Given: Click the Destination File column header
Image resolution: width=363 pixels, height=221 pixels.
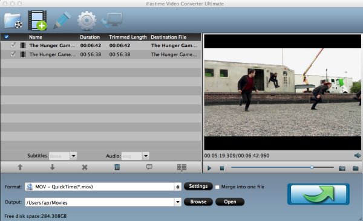Looking at the screenshot, I should (169, 37).
